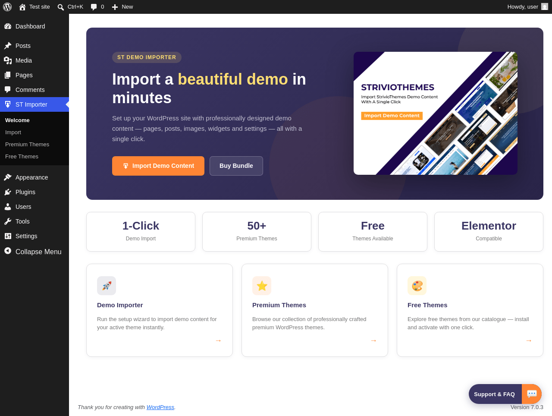
Task: Click the 'Import a beautiful demo in minutes' heading
Action: (209, 88)
